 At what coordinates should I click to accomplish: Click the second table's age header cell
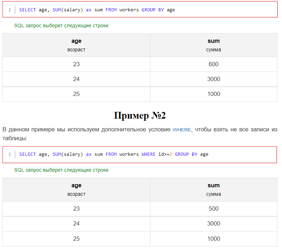coord(76,190)
